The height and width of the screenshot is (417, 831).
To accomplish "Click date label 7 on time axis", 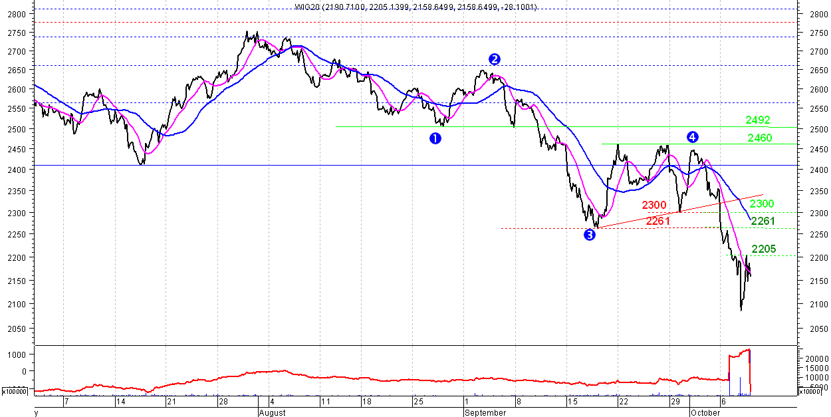I will [x=66, y=402].
